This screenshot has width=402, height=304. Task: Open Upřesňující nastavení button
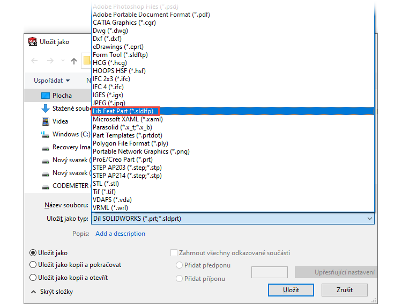336,272
